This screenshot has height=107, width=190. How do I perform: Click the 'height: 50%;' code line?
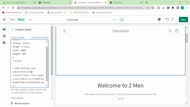coord(20,54)
